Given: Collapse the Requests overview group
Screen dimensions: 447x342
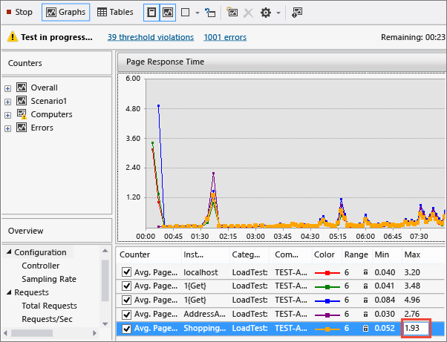Looking at the screenshot, I should pyautogui.click(x=9, y=292).
